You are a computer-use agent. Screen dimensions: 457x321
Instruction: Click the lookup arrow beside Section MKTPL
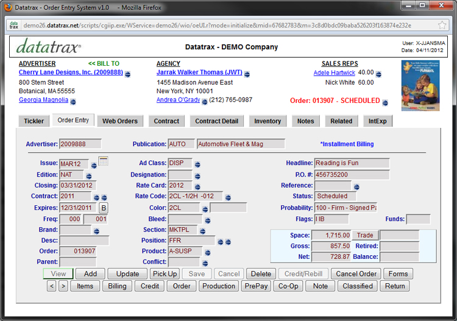click(202, 231)
